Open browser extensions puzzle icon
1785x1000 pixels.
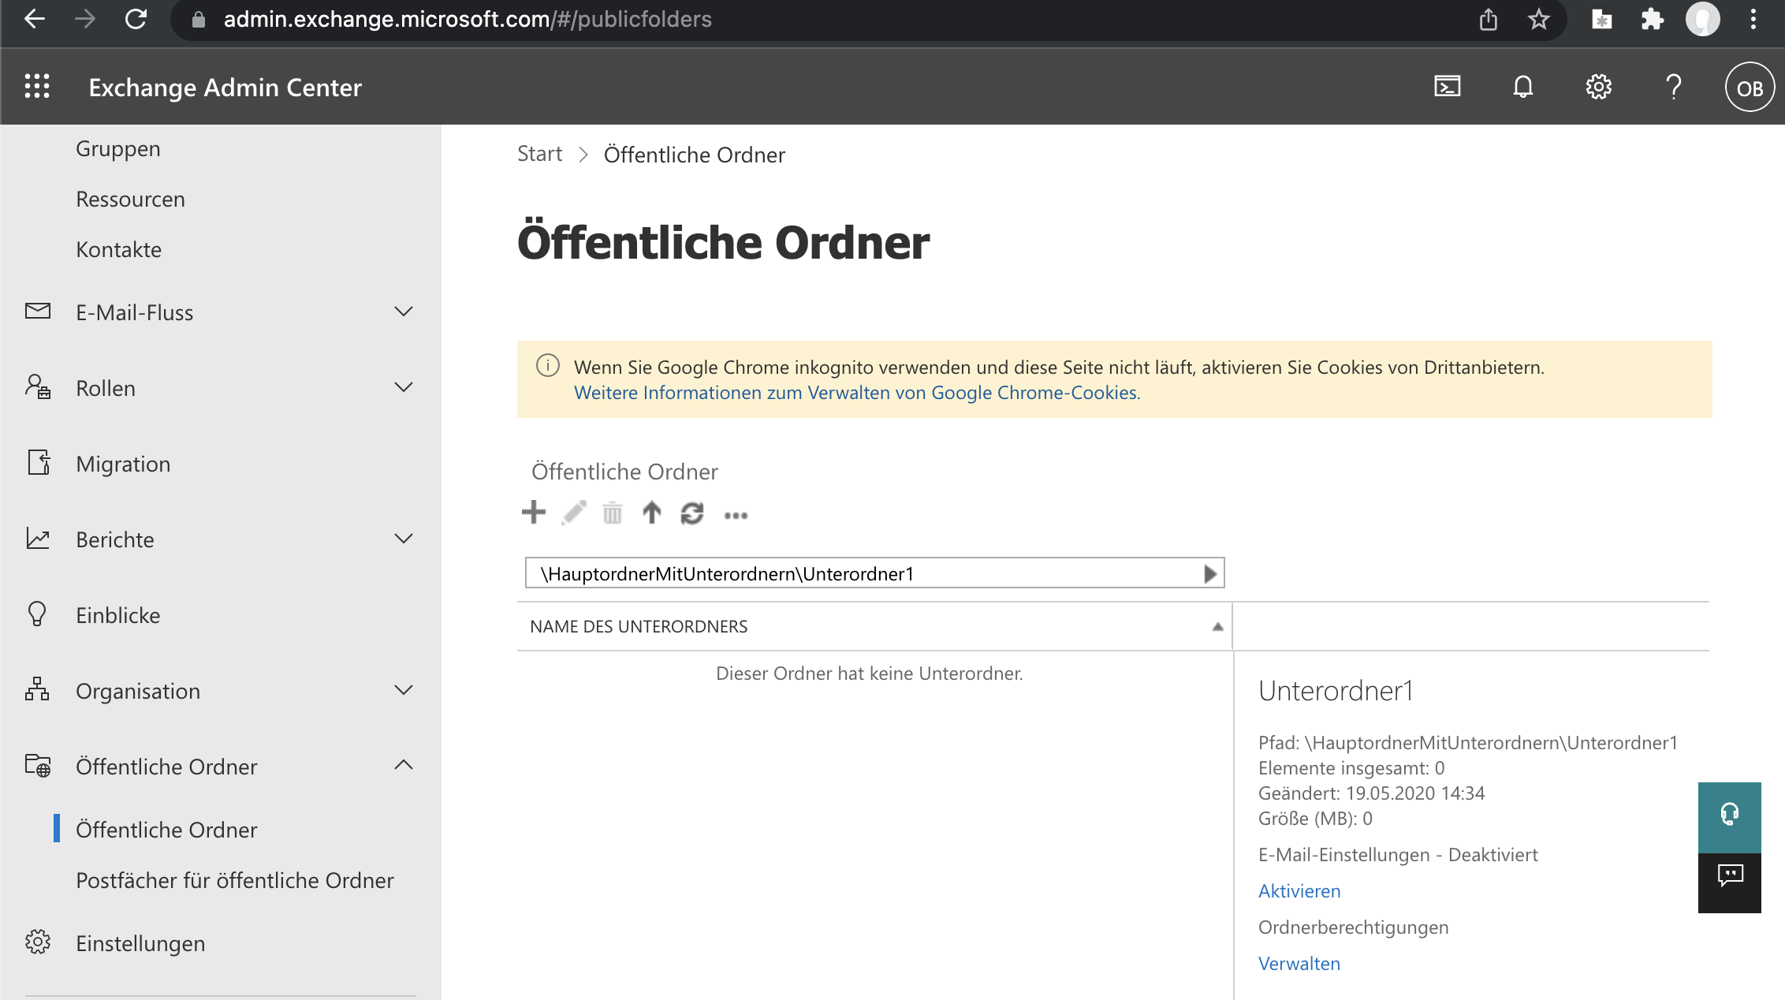click(1651, 19)
